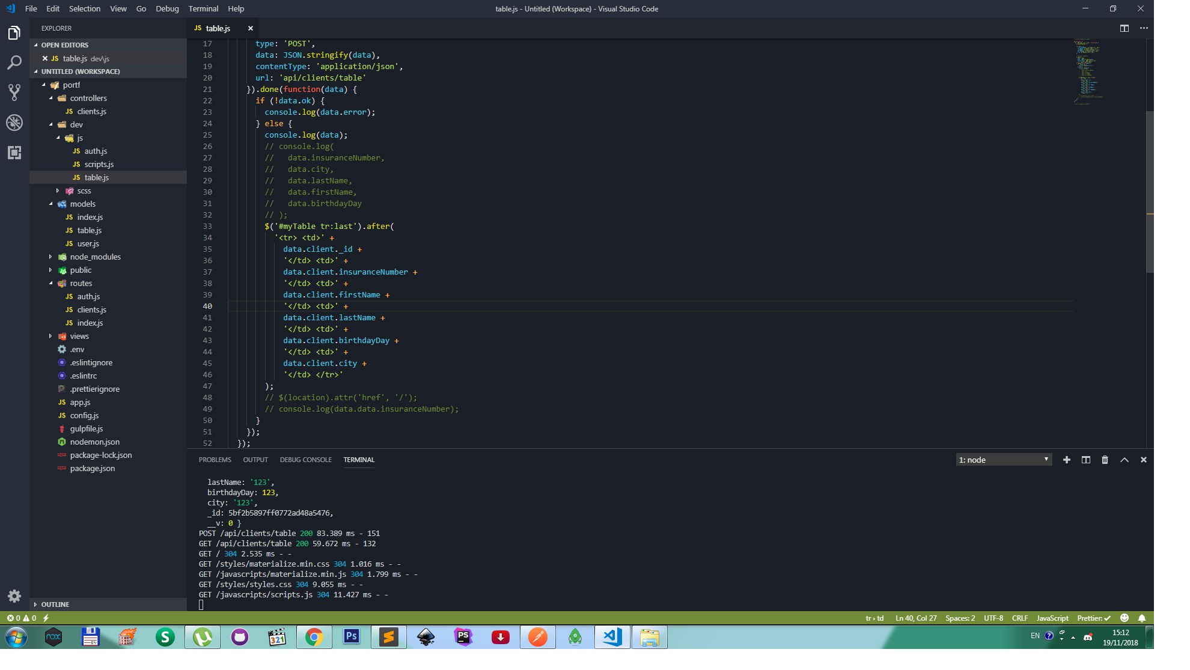Expand the OUTLINE section

55,605
